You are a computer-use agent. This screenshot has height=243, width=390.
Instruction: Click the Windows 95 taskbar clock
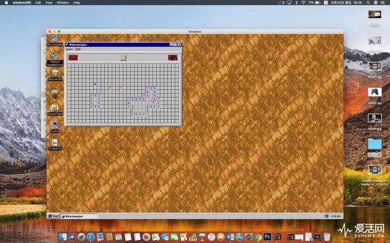336,216
